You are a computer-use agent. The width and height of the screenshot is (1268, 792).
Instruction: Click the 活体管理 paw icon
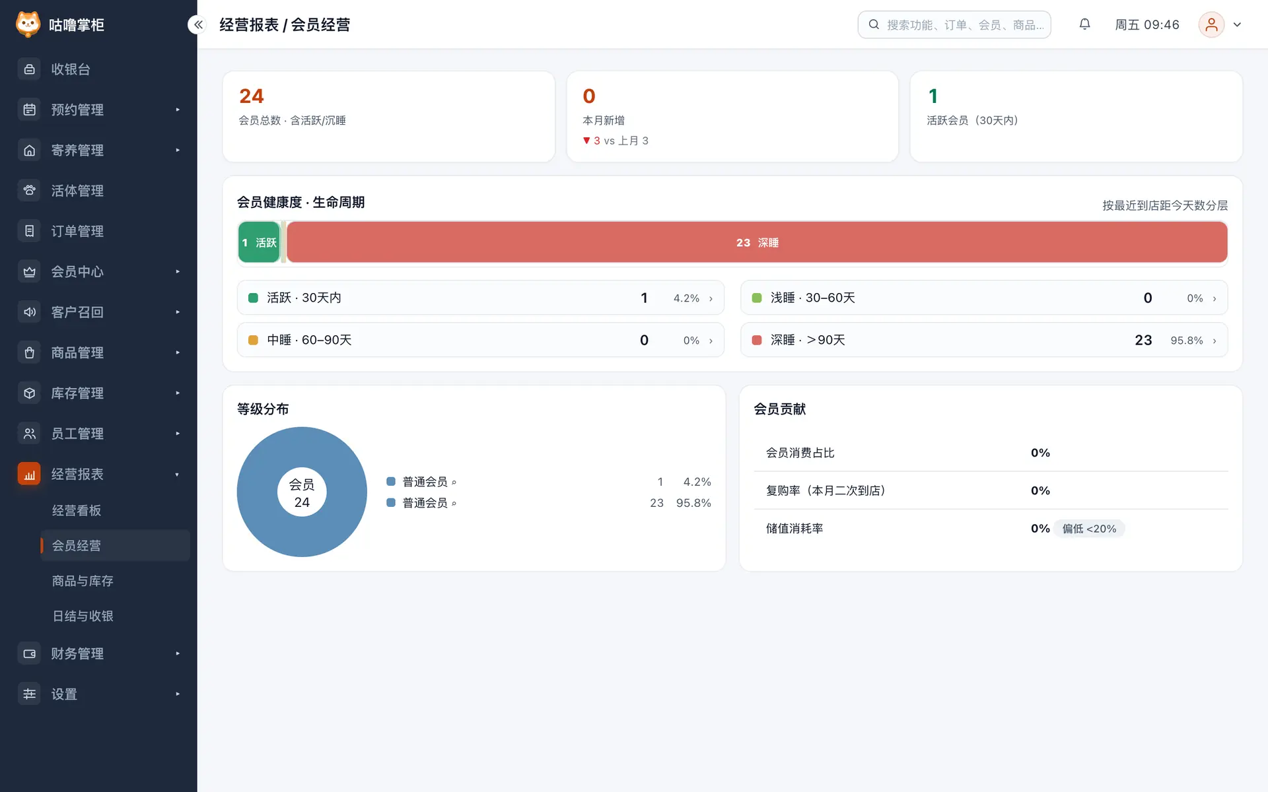tap(29, 191)
